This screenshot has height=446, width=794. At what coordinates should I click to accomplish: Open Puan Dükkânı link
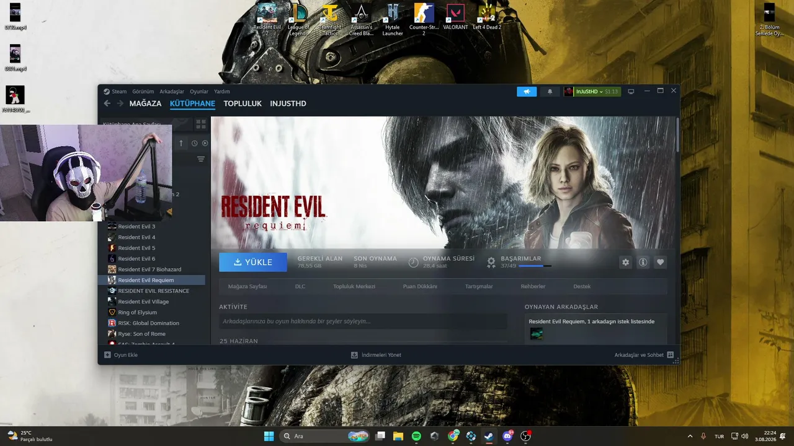[x=420, y=286]
